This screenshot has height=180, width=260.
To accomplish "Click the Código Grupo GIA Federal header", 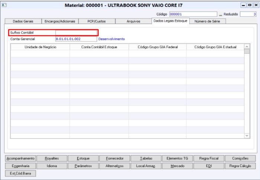I will (x=158, y=47).
